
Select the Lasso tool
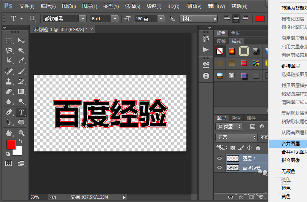pos(9,51)
